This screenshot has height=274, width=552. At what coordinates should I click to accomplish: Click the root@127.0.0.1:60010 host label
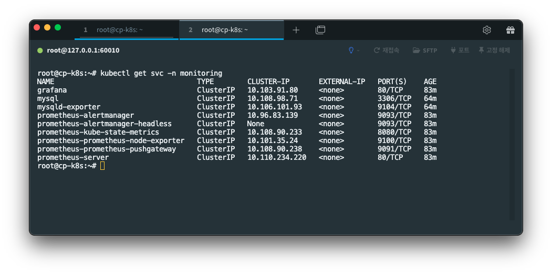point(83,50)
